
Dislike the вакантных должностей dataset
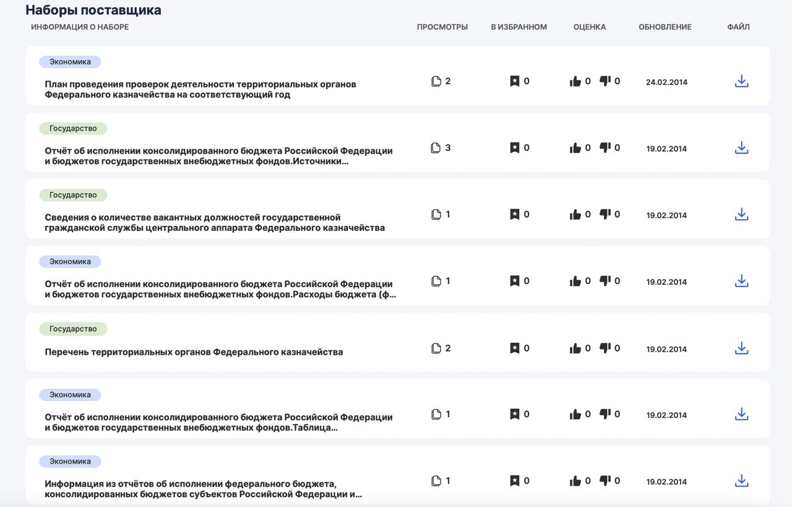(605, 214)
